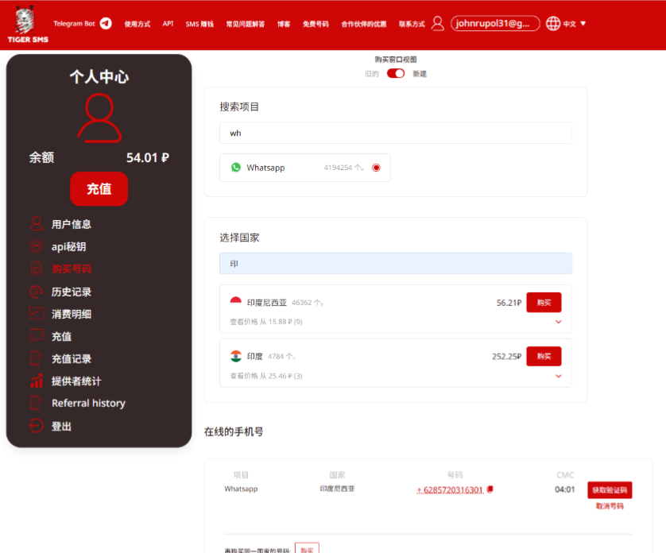
Task: Open the 合作伙伴的优惠 menu item
Action: click(363, 24)
